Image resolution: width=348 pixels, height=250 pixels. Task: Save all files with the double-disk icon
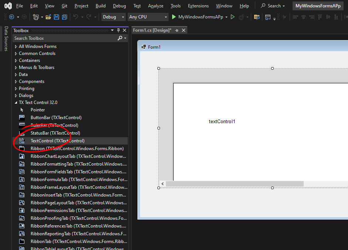click(x=65, y=17)
